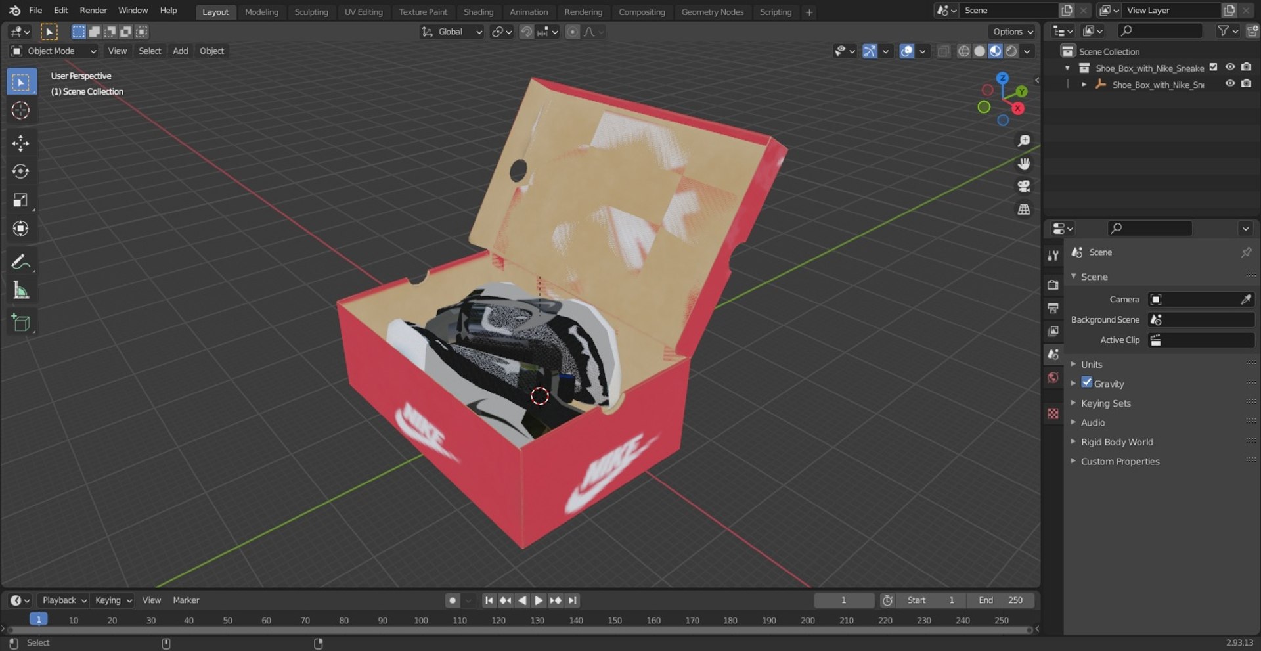Toggle viewport overlays

[x=906, y=51]
